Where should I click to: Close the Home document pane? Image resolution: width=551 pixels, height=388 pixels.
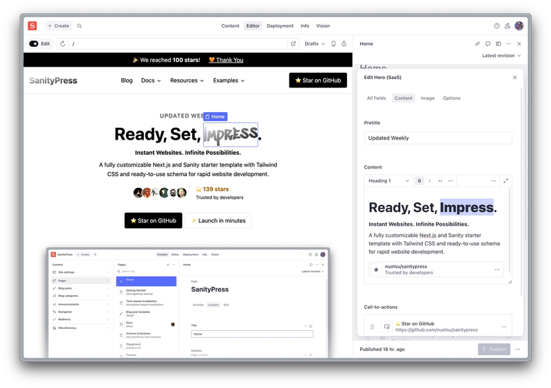pos(519,44)
